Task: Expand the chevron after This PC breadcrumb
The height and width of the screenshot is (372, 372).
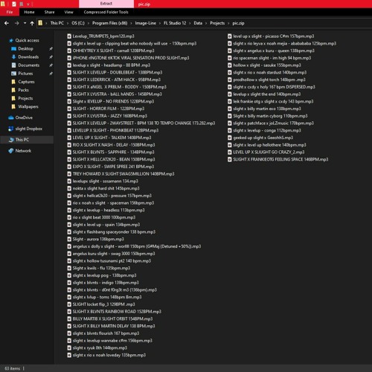Action: (68, 23)
